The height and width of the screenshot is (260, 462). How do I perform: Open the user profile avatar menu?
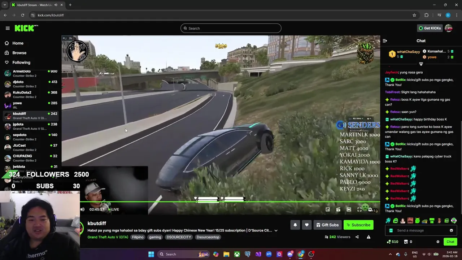(449, 28)
